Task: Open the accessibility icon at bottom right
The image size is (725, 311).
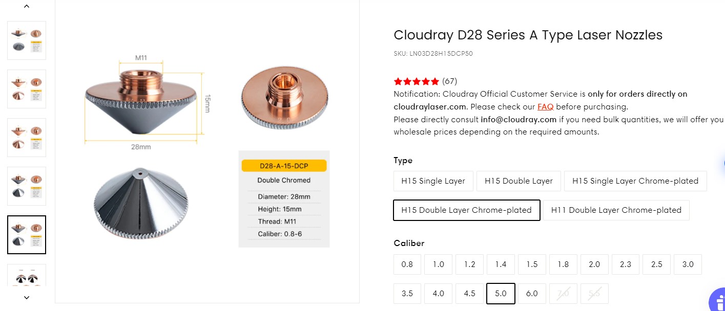Action: [718, 301]
